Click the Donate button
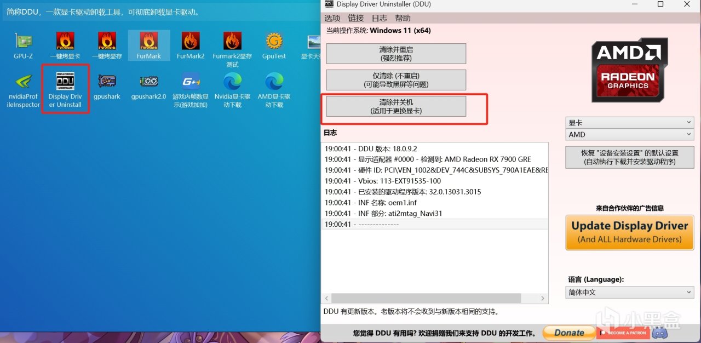 pyautogui.click(x=569, y=332)
